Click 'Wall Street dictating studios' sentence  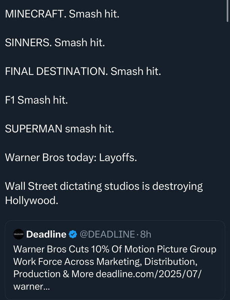72,186
